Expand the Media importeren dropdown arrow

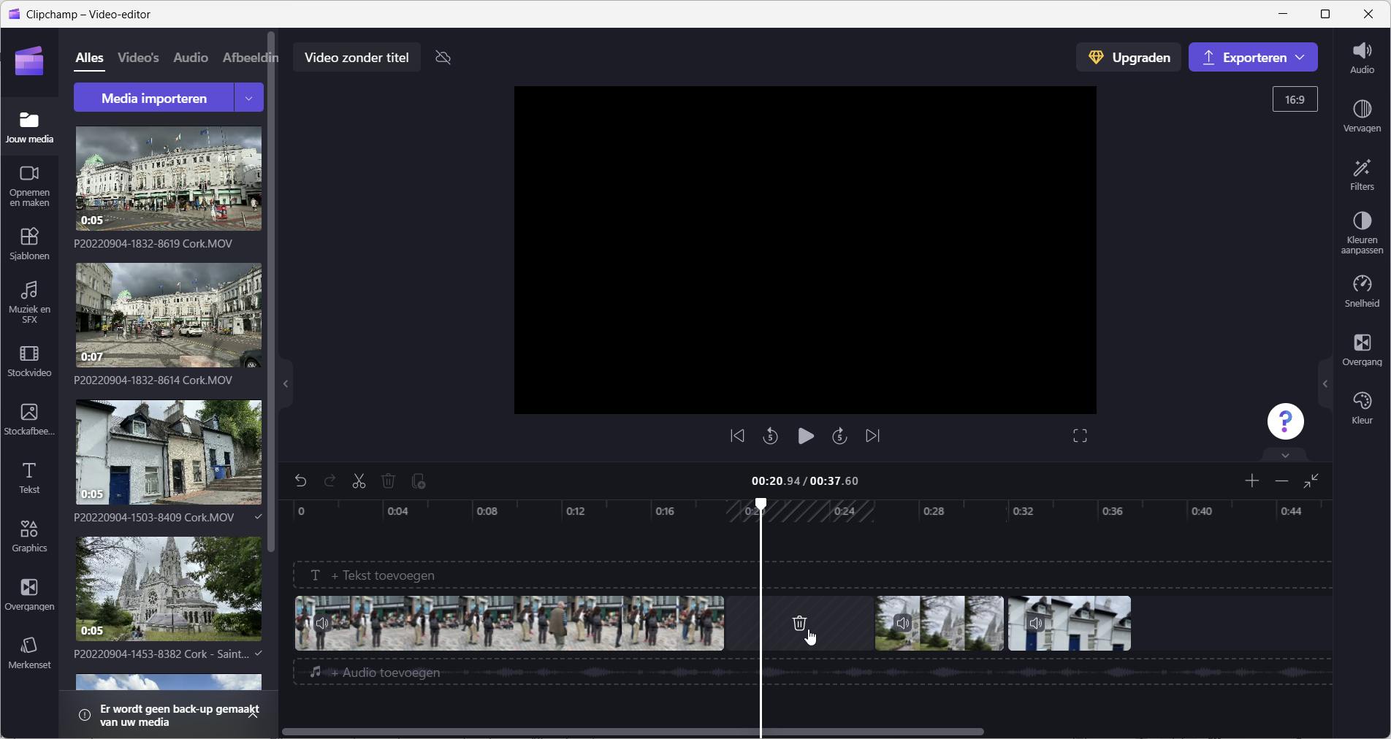(248, 98)
